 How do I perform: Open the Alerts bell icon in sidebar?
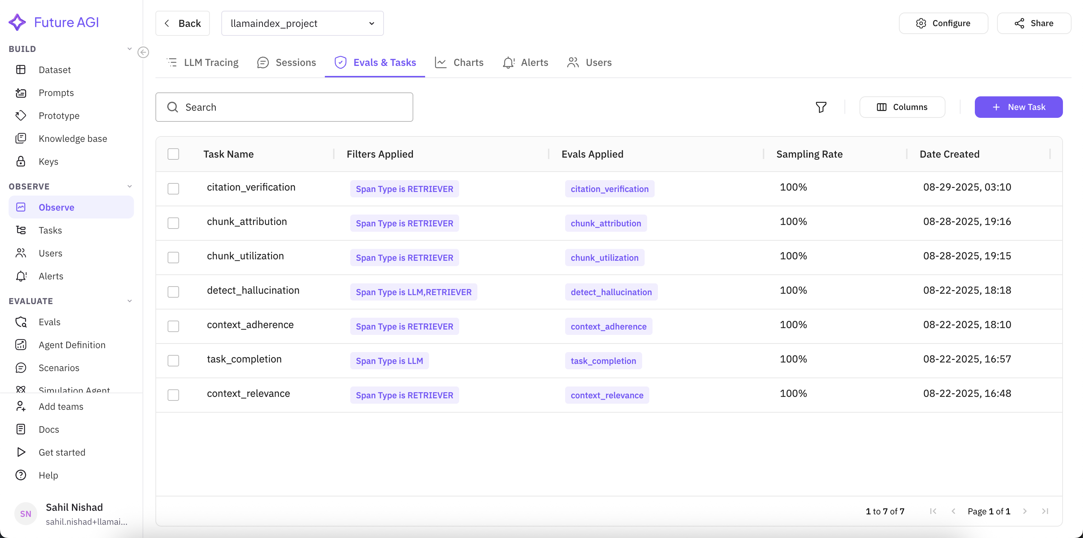pyautogui.click(x=21, y=276)
